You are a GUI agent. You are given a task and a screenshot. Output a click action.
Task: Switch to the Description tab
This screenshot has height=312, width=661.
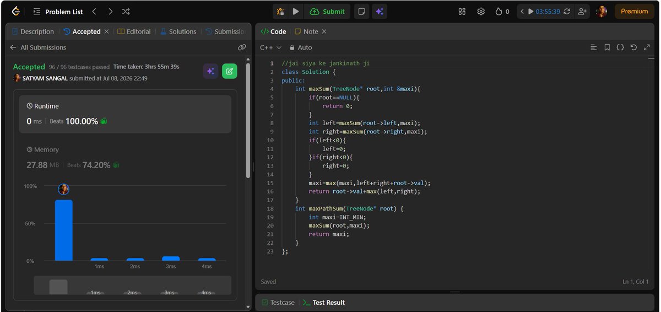[x=32, y=31]
